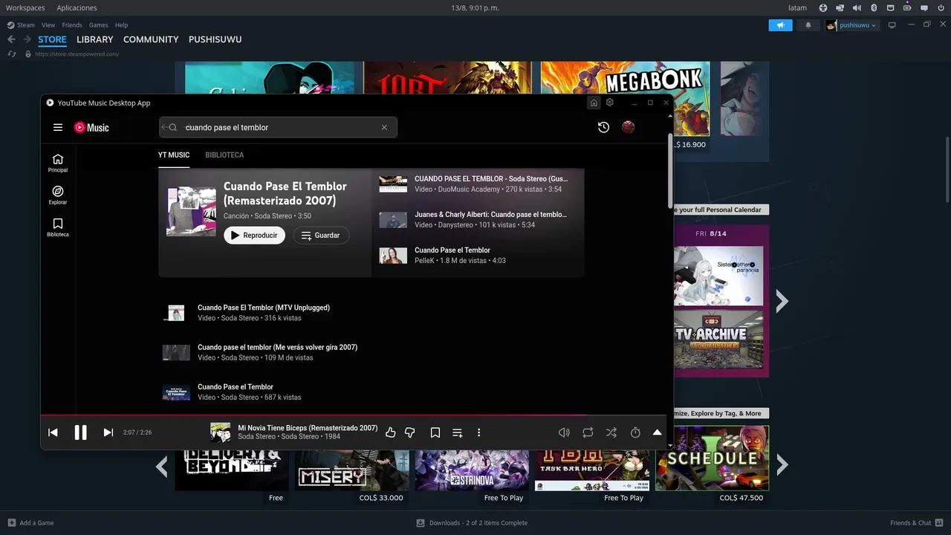Image resolution: width=951 pixels, height=535 pixels.
Task: Seek on the red song progress bar
Action: click(x=354, y=415)
